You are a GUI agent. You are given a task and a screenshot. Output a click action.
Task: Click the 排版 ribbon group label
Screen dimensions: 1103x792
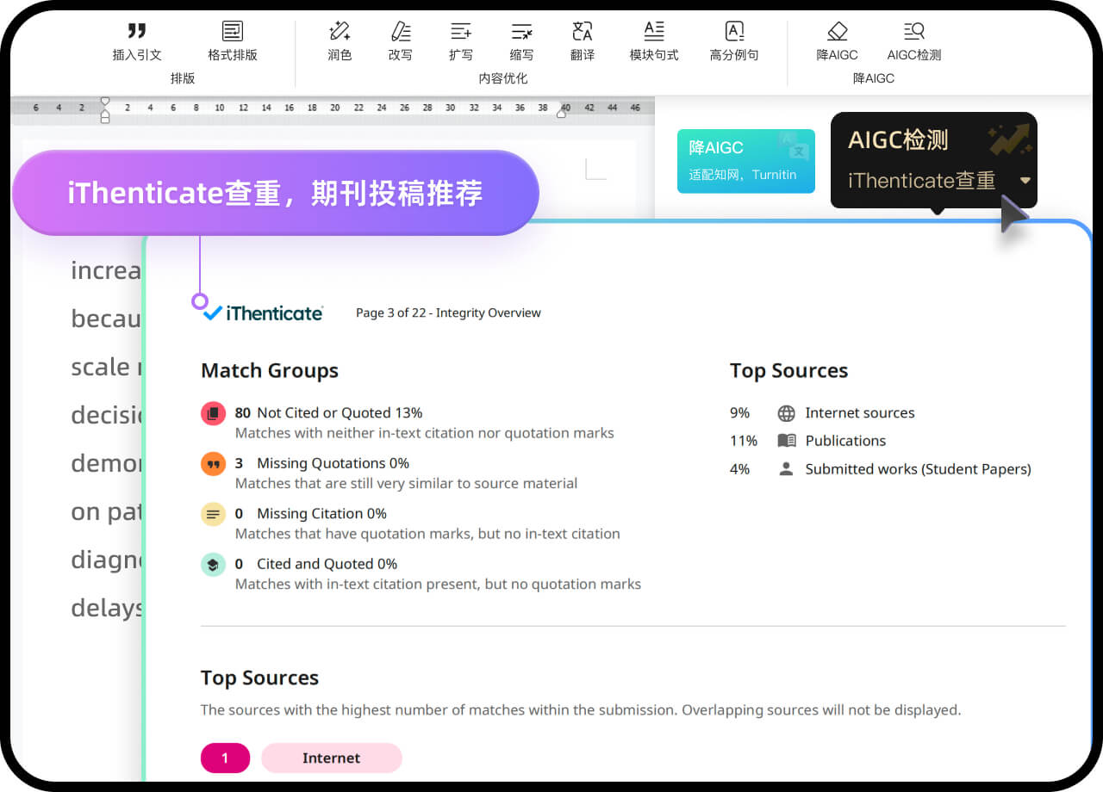pos(183,78)
